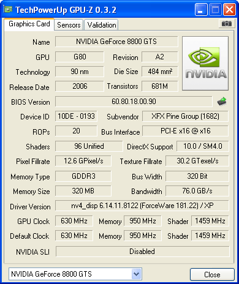Click the NVIDIA SLI field showing Disabled

pyautogui.click(x=142, y=252)
